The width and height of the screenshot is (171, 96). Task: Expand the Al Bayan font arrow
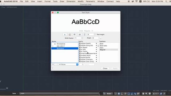pyautogui.click(x=96, y=47)
